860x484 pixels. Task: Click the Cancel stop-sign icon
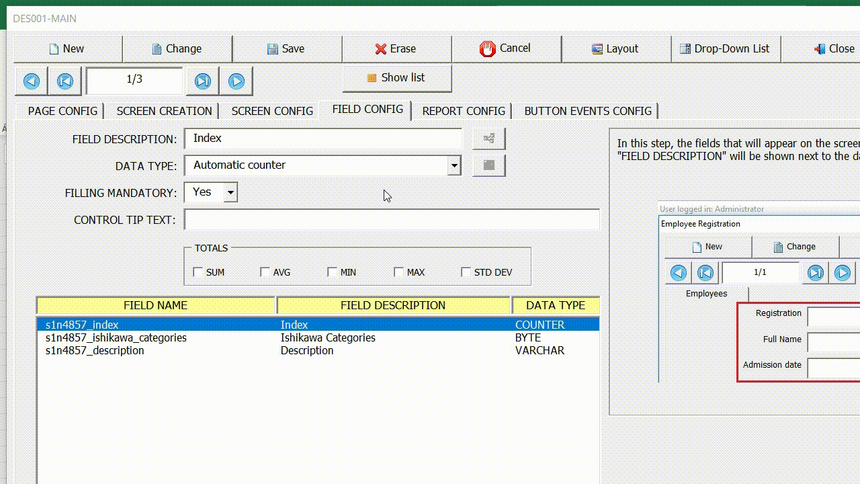coord(486,48)
